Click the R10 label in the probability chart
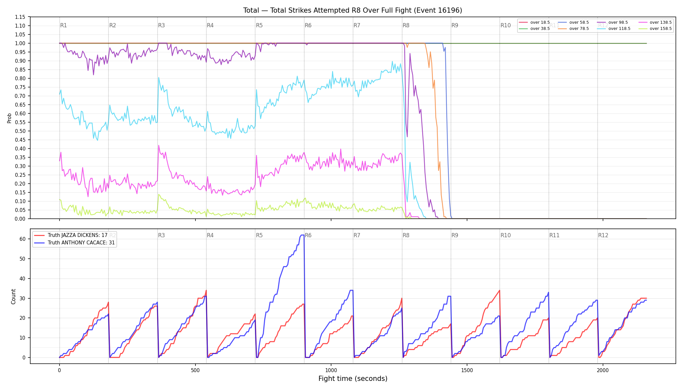This screenshot has width=683, height=390. 505,25
